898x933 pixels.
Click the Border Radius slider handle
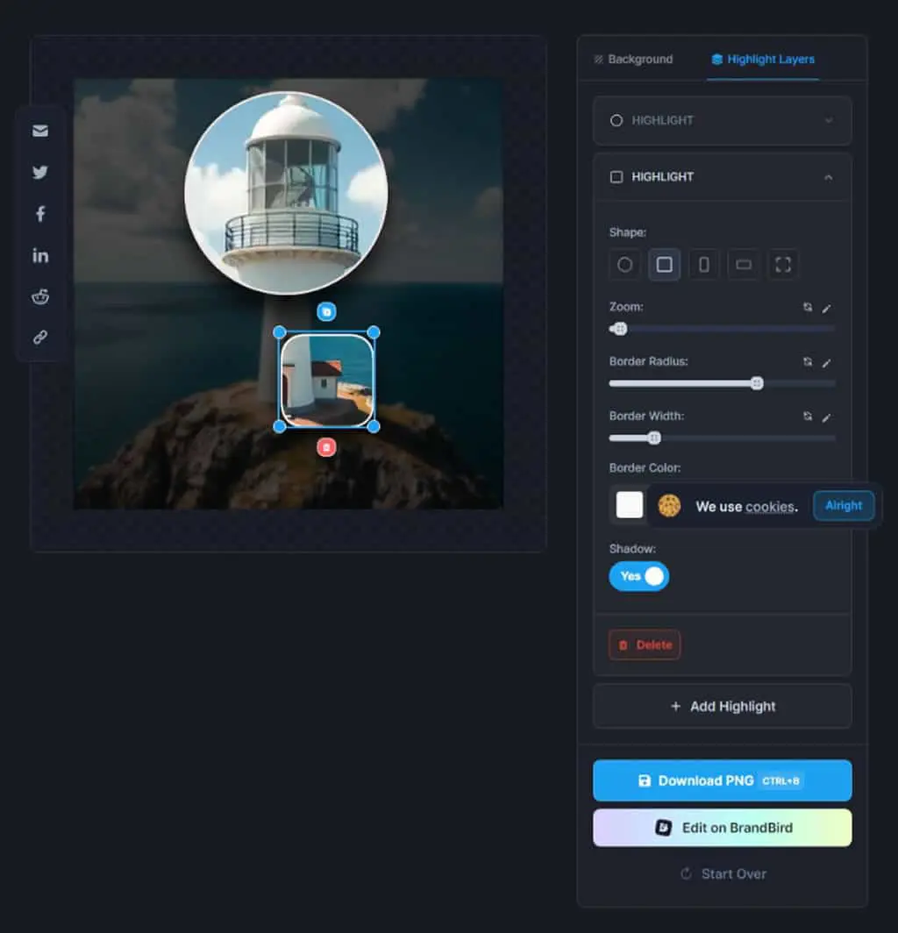click(756, 383)
